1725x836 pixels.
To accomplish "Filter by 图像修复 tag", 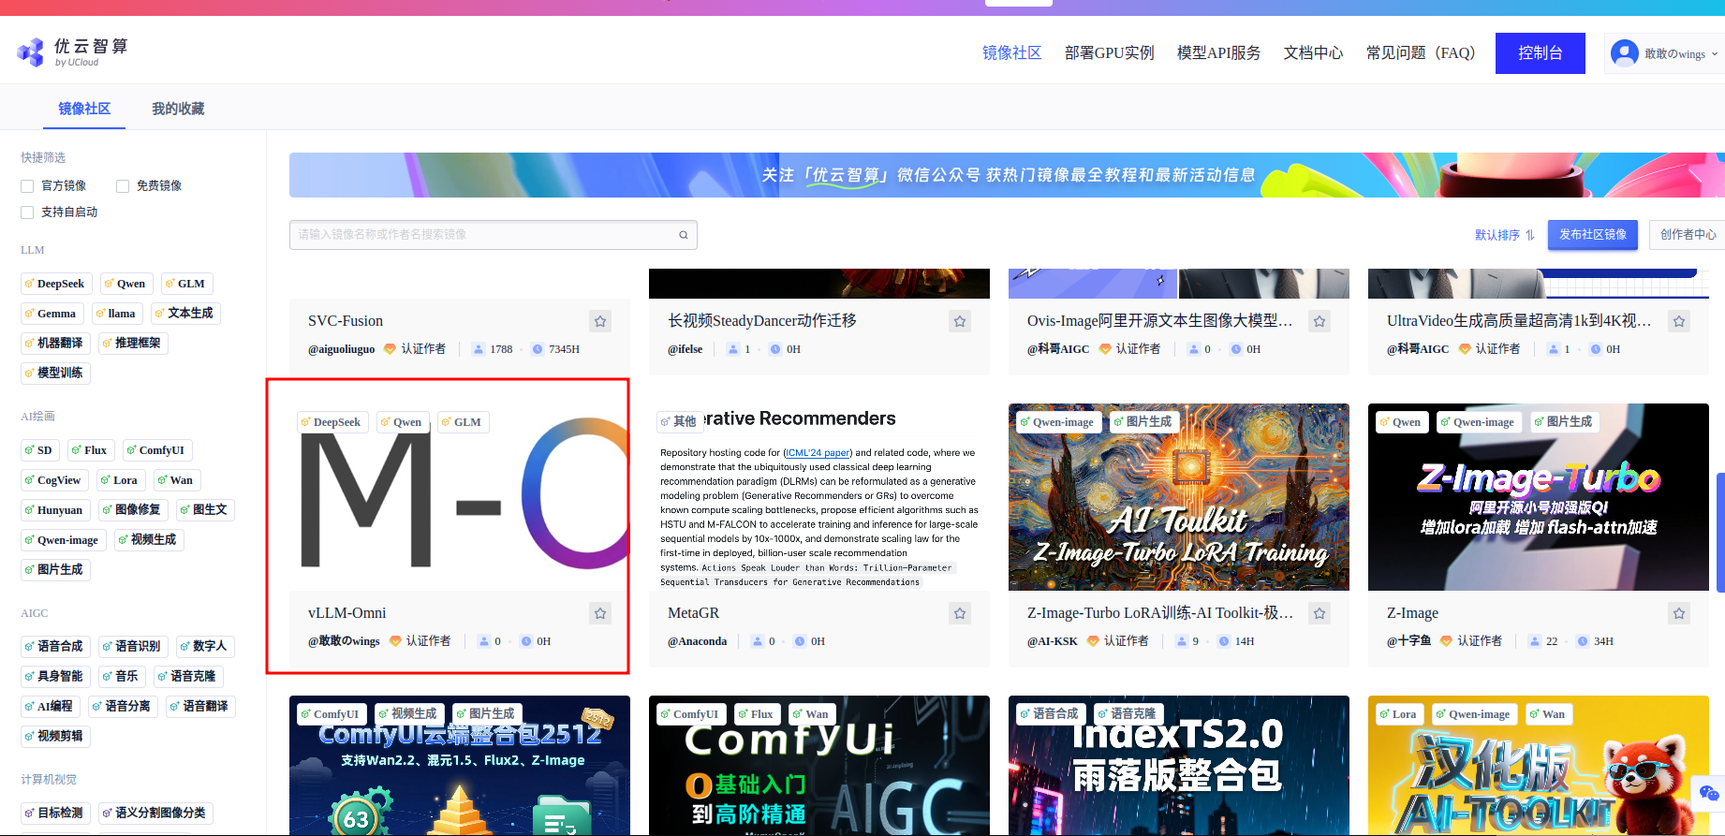I will (133, 510).
